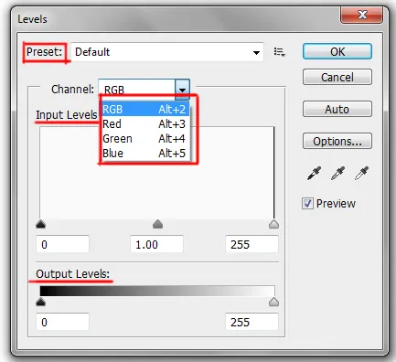Image resolution: width=396 pixels, height=362 pixels.
Task: Select the gray point eyedropper
Action: pyautogui.click(x=337, y=174)
